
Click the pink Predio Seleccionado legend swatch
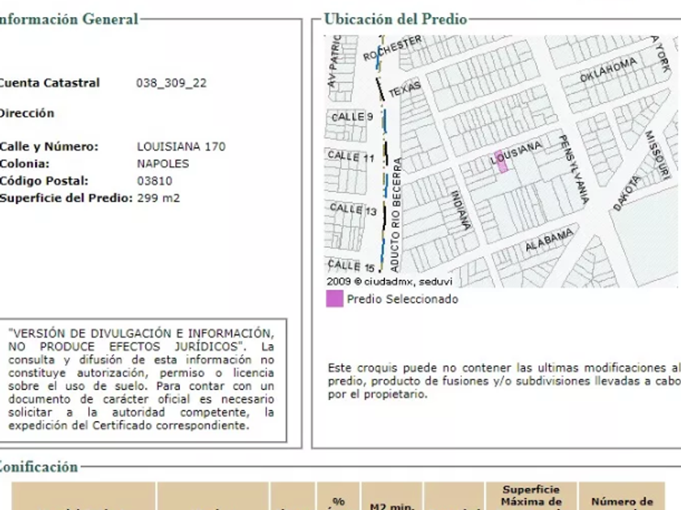click(334, 299)
